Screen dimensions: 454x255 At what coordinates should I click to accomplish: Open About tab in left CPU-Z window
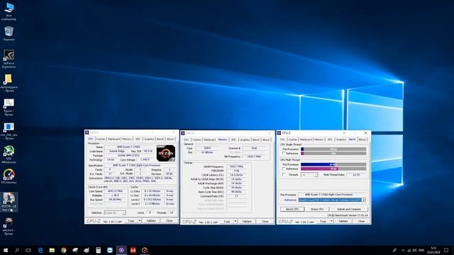pyautogui.click(x=170, y=139)
